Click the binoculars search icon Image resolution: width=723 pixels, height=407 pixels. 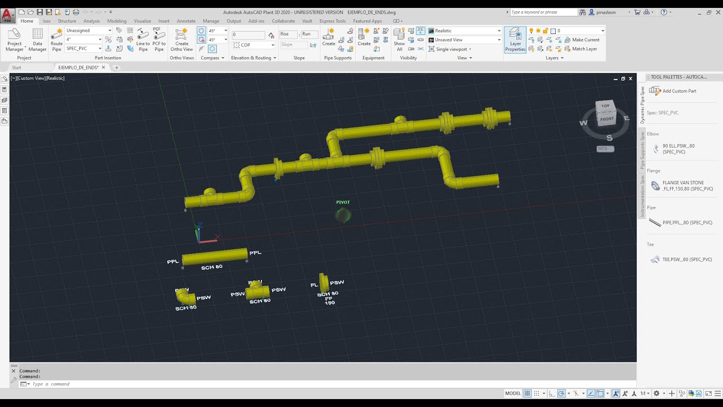coord(582,12)
